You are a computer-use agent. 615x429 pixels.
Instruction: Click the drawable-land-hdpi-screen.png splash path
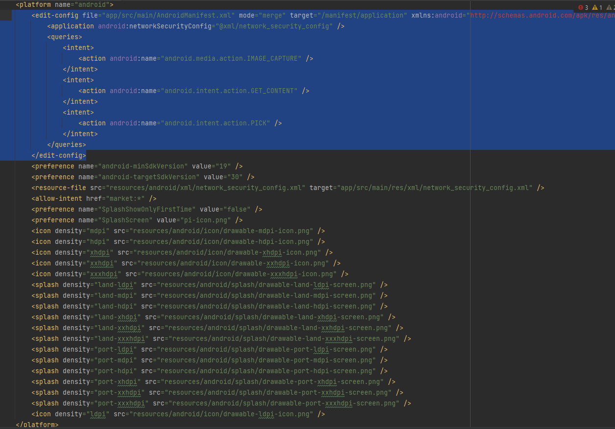pos(266,306)
